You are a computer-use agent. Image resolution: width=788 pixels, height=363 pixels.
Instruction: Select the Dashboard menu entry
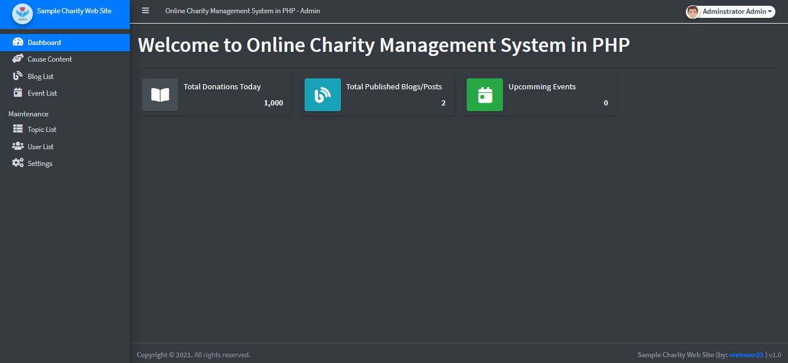pos(46,41)
